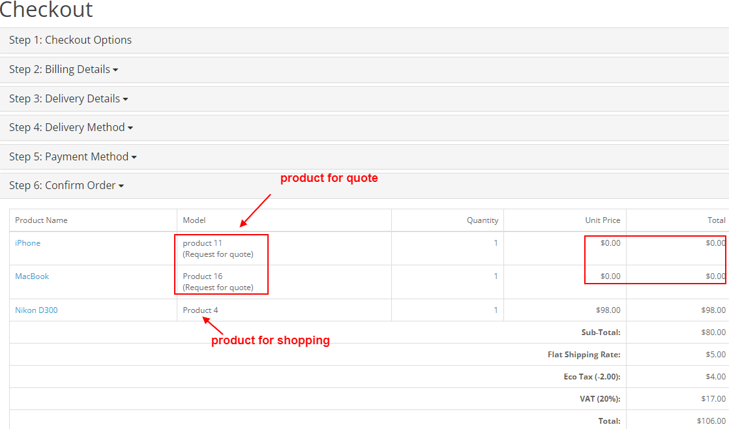The height and width of the screenshot is (429, 729).
Task: Click the Unit Price column header
Action: click(x=603, y=220)
